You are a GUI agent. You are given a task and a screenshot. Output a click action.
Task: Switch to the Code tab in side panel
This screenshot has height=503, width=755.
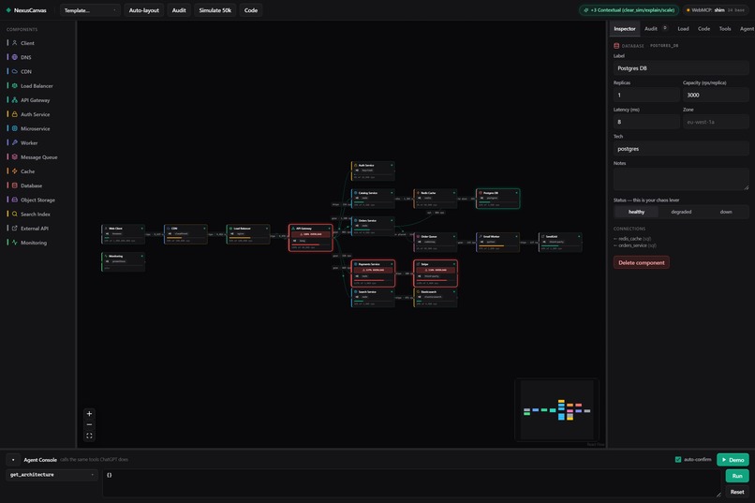703,29
